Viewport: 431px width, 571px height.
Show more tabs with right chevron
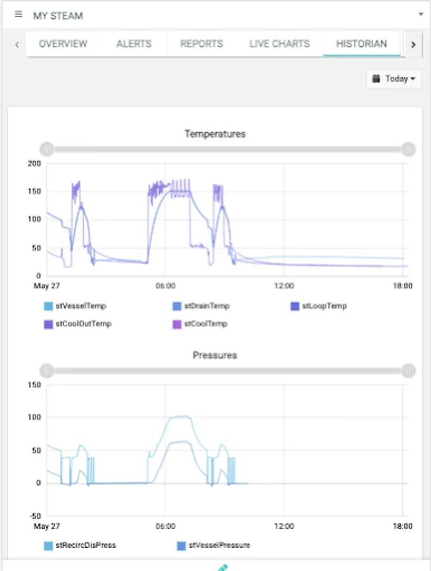coord(413,44)
